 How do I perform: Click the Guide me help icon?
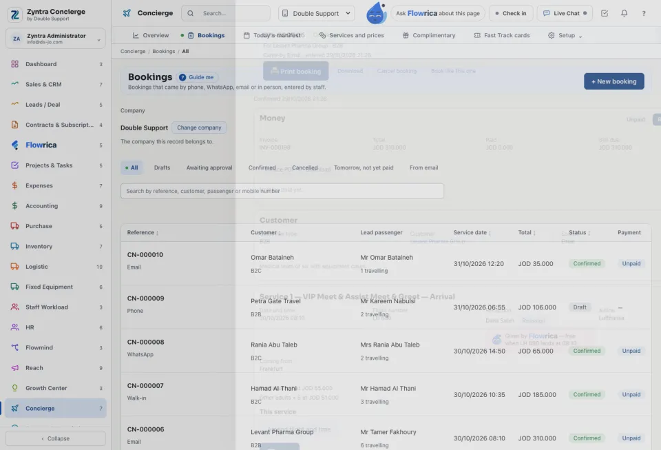coord(182,77)
